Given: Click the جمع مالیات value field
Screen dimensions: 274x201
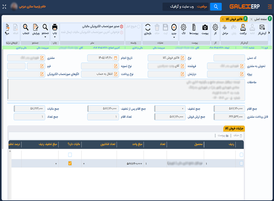Looking at the screenshot, I should pos(29,109).
